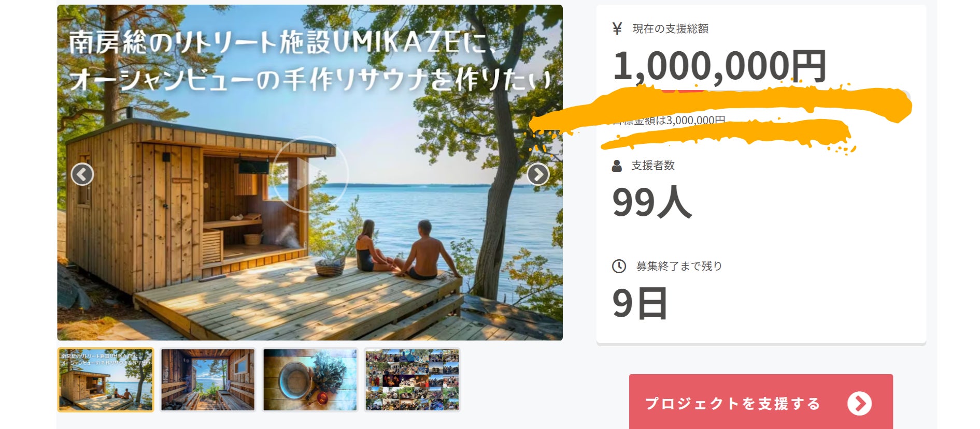Click the 目標金額は3,000,000円 goal text
This screenshot has width=980, height=429.
pos(669,121)
